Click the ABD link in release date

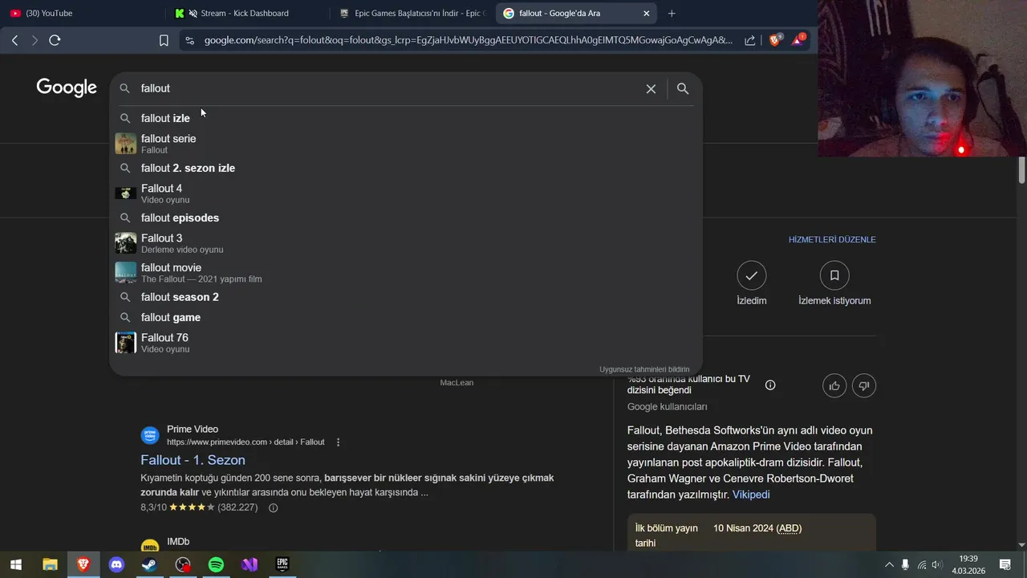tap(790, 528)
